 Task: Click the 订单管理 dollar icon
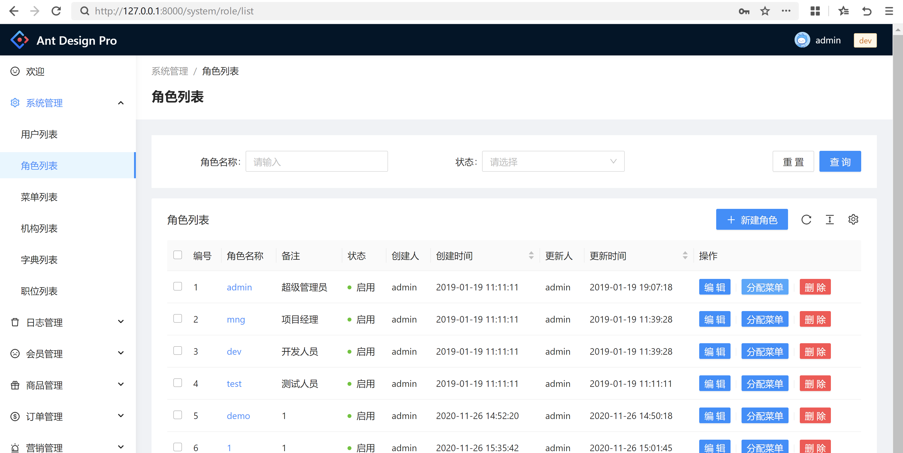pos(15,416)
